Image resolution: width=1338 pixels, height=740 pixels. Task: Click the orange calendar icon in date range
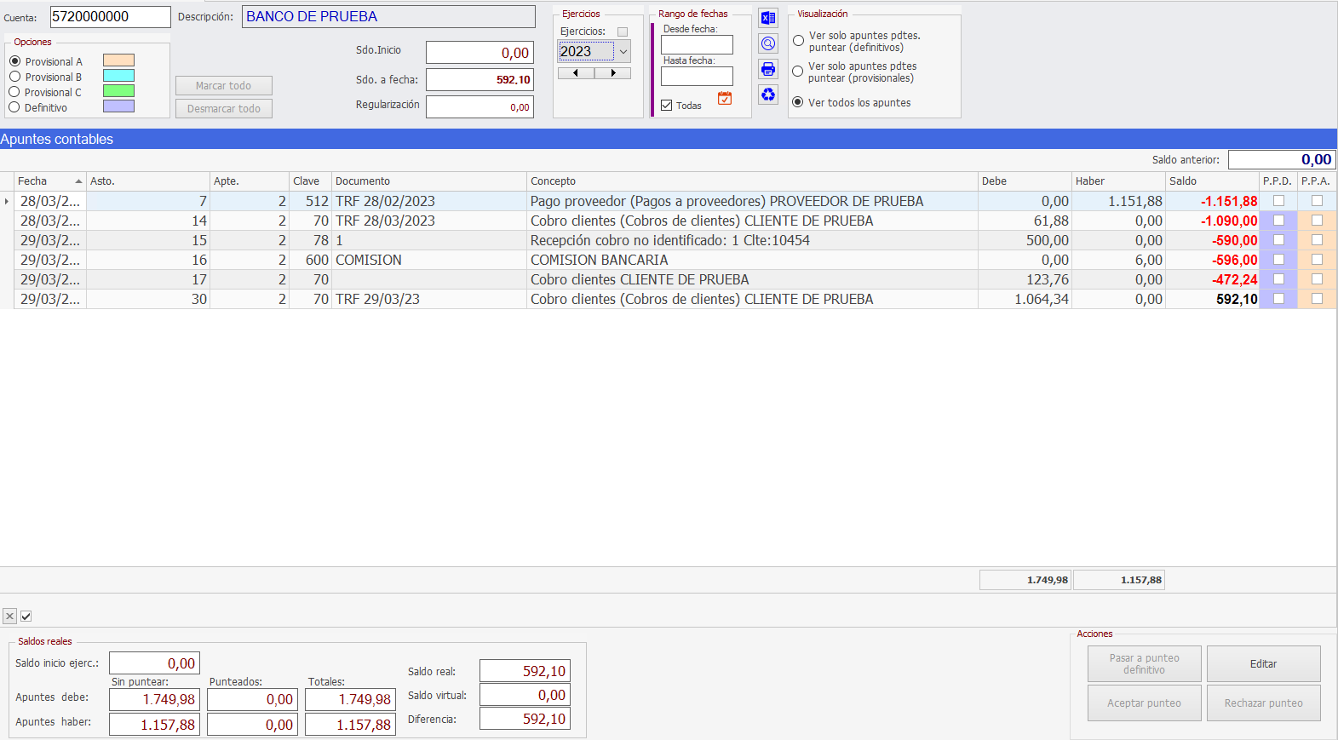click(x=725, y=99)
